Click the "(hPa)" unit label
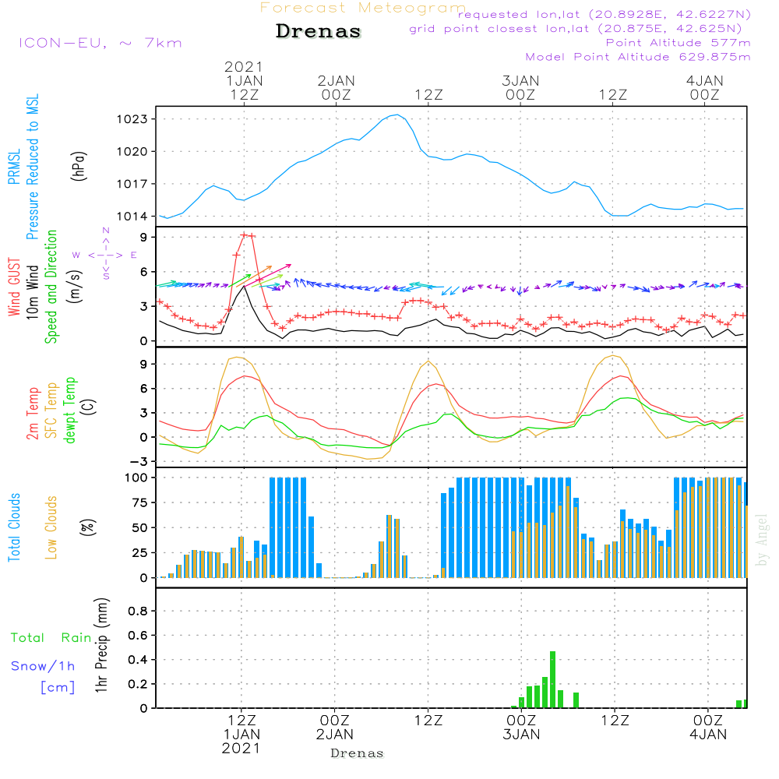The width and height of the screenshot is (779, 779). click(x=79, y=166)
